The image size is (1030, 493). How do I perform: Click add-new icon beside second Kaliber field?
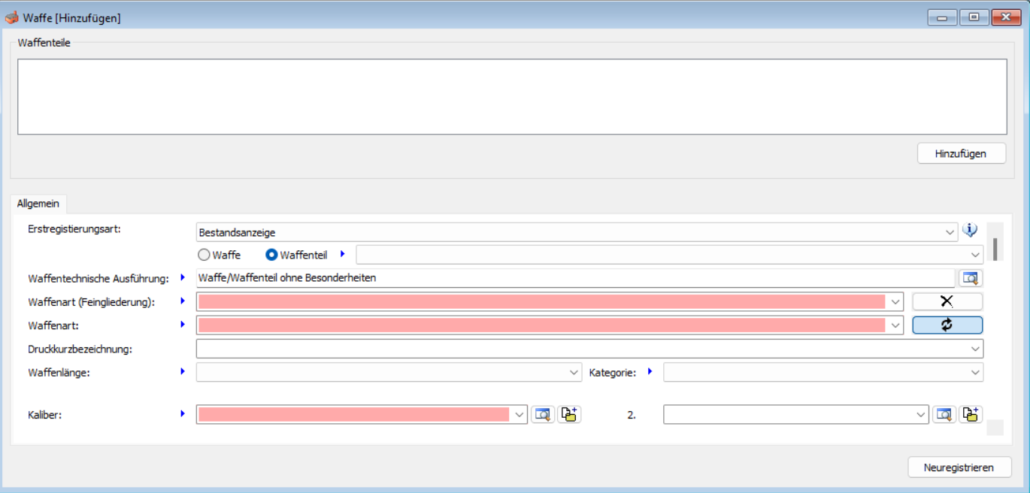(971, 414)
